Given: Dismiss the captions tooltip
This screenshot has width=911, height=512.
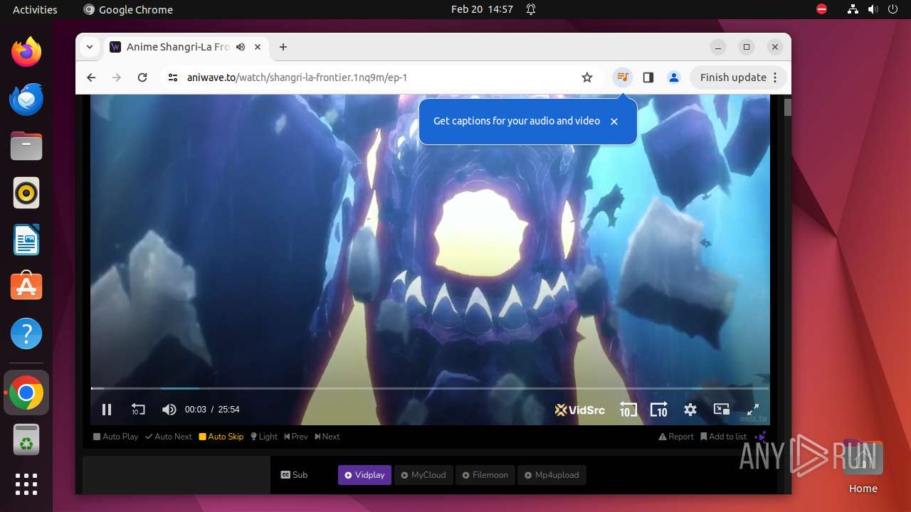Looking at the screenshot, I should 614,122.
